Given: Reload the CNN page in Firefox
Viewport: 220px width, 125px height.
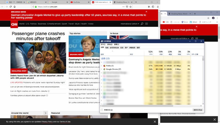Looking at the screenshot, I should click(x=10, y=7).
